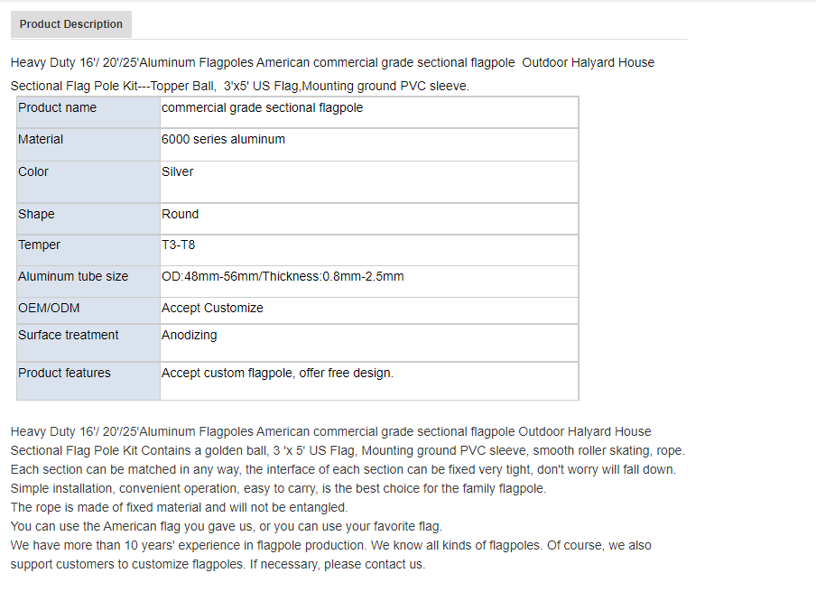Click the 'Anodizing' value cell
This screenshot has height=610, width=816.
(x=369, y=343)
